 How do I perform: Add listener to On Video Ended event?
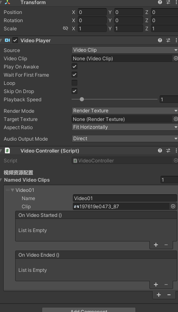pos(156,285)
